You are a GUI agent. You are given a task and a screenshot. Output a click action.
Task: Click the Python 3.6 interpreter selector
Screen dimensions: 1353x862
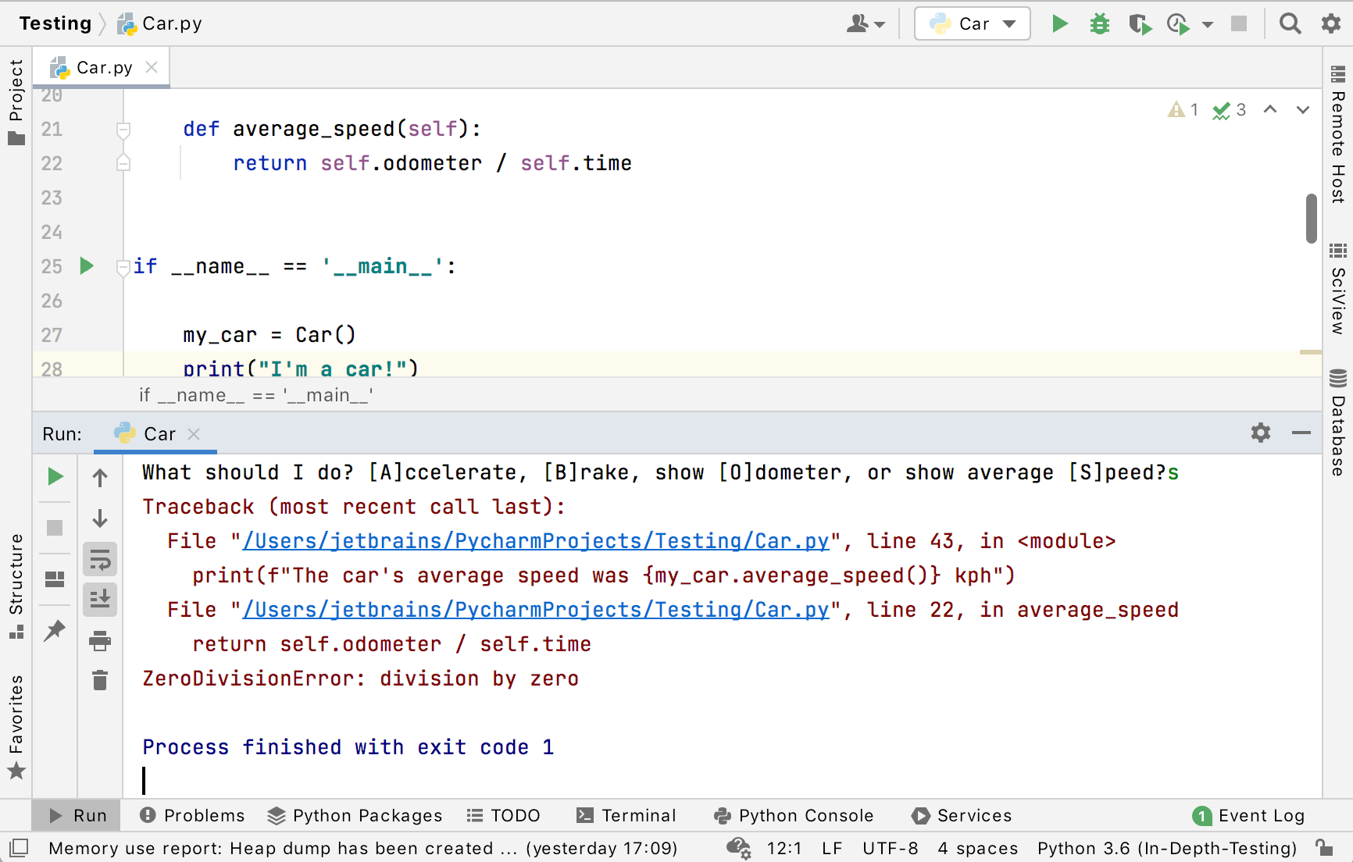1166,848
